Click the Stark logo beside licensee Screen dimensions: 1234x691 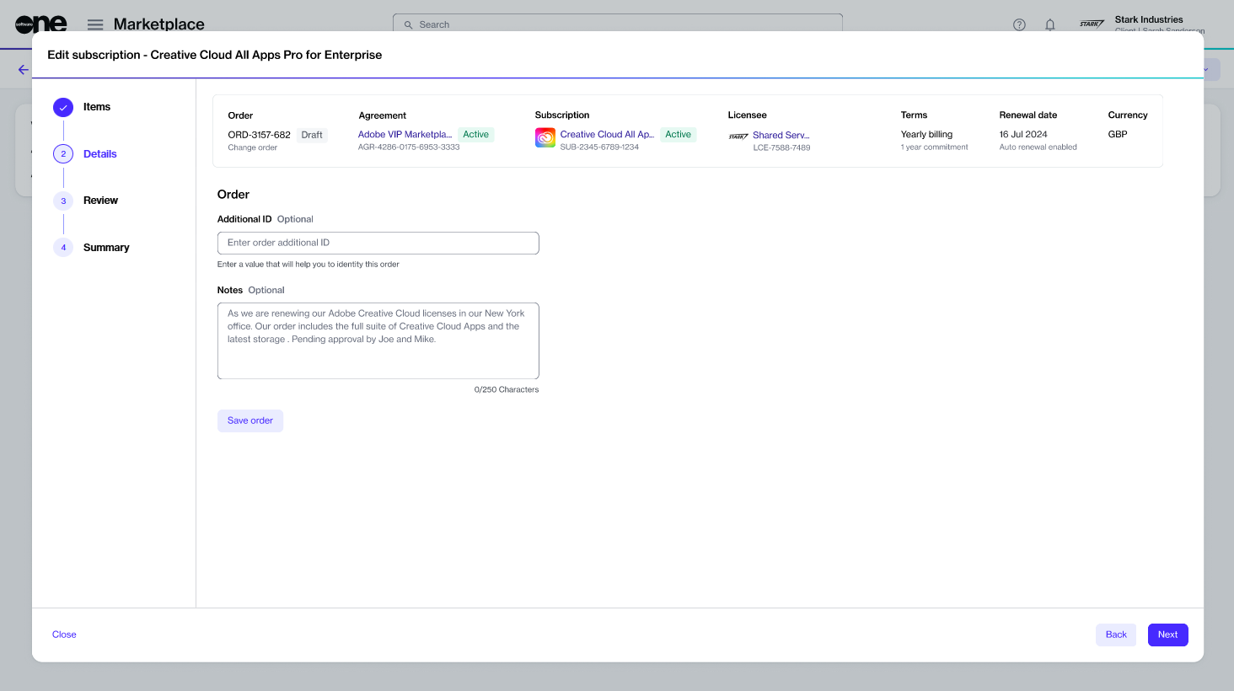pos(738,137)
